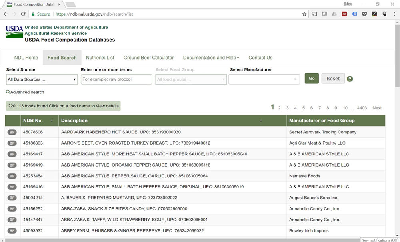This screenshot has height=242, width=400.
Task: Open the Select Manufacturer combo box
Action: click(x=264, y=79)
